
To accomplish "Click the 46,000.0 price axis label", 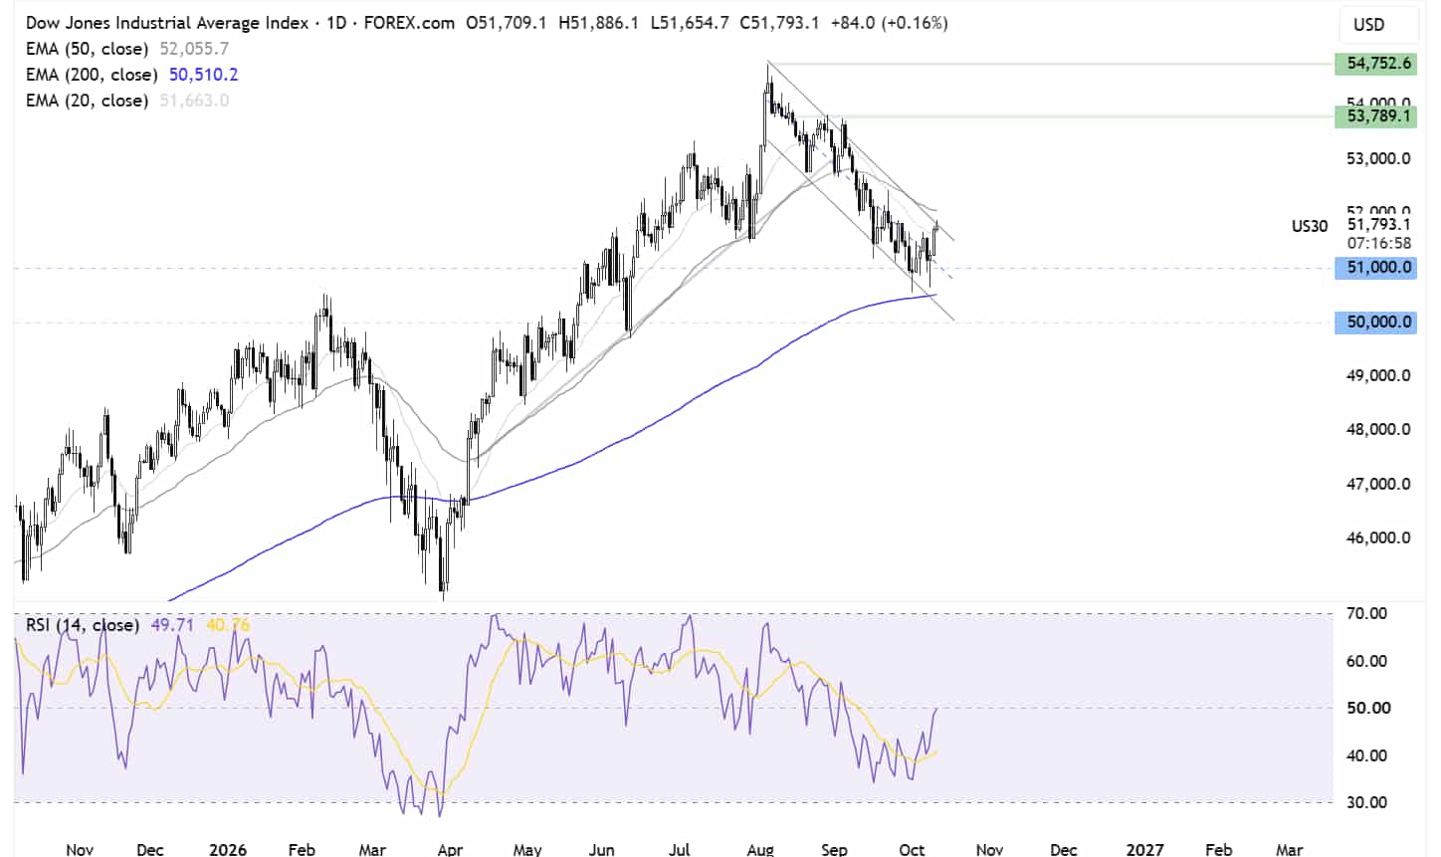I will tap(1378, 537).
